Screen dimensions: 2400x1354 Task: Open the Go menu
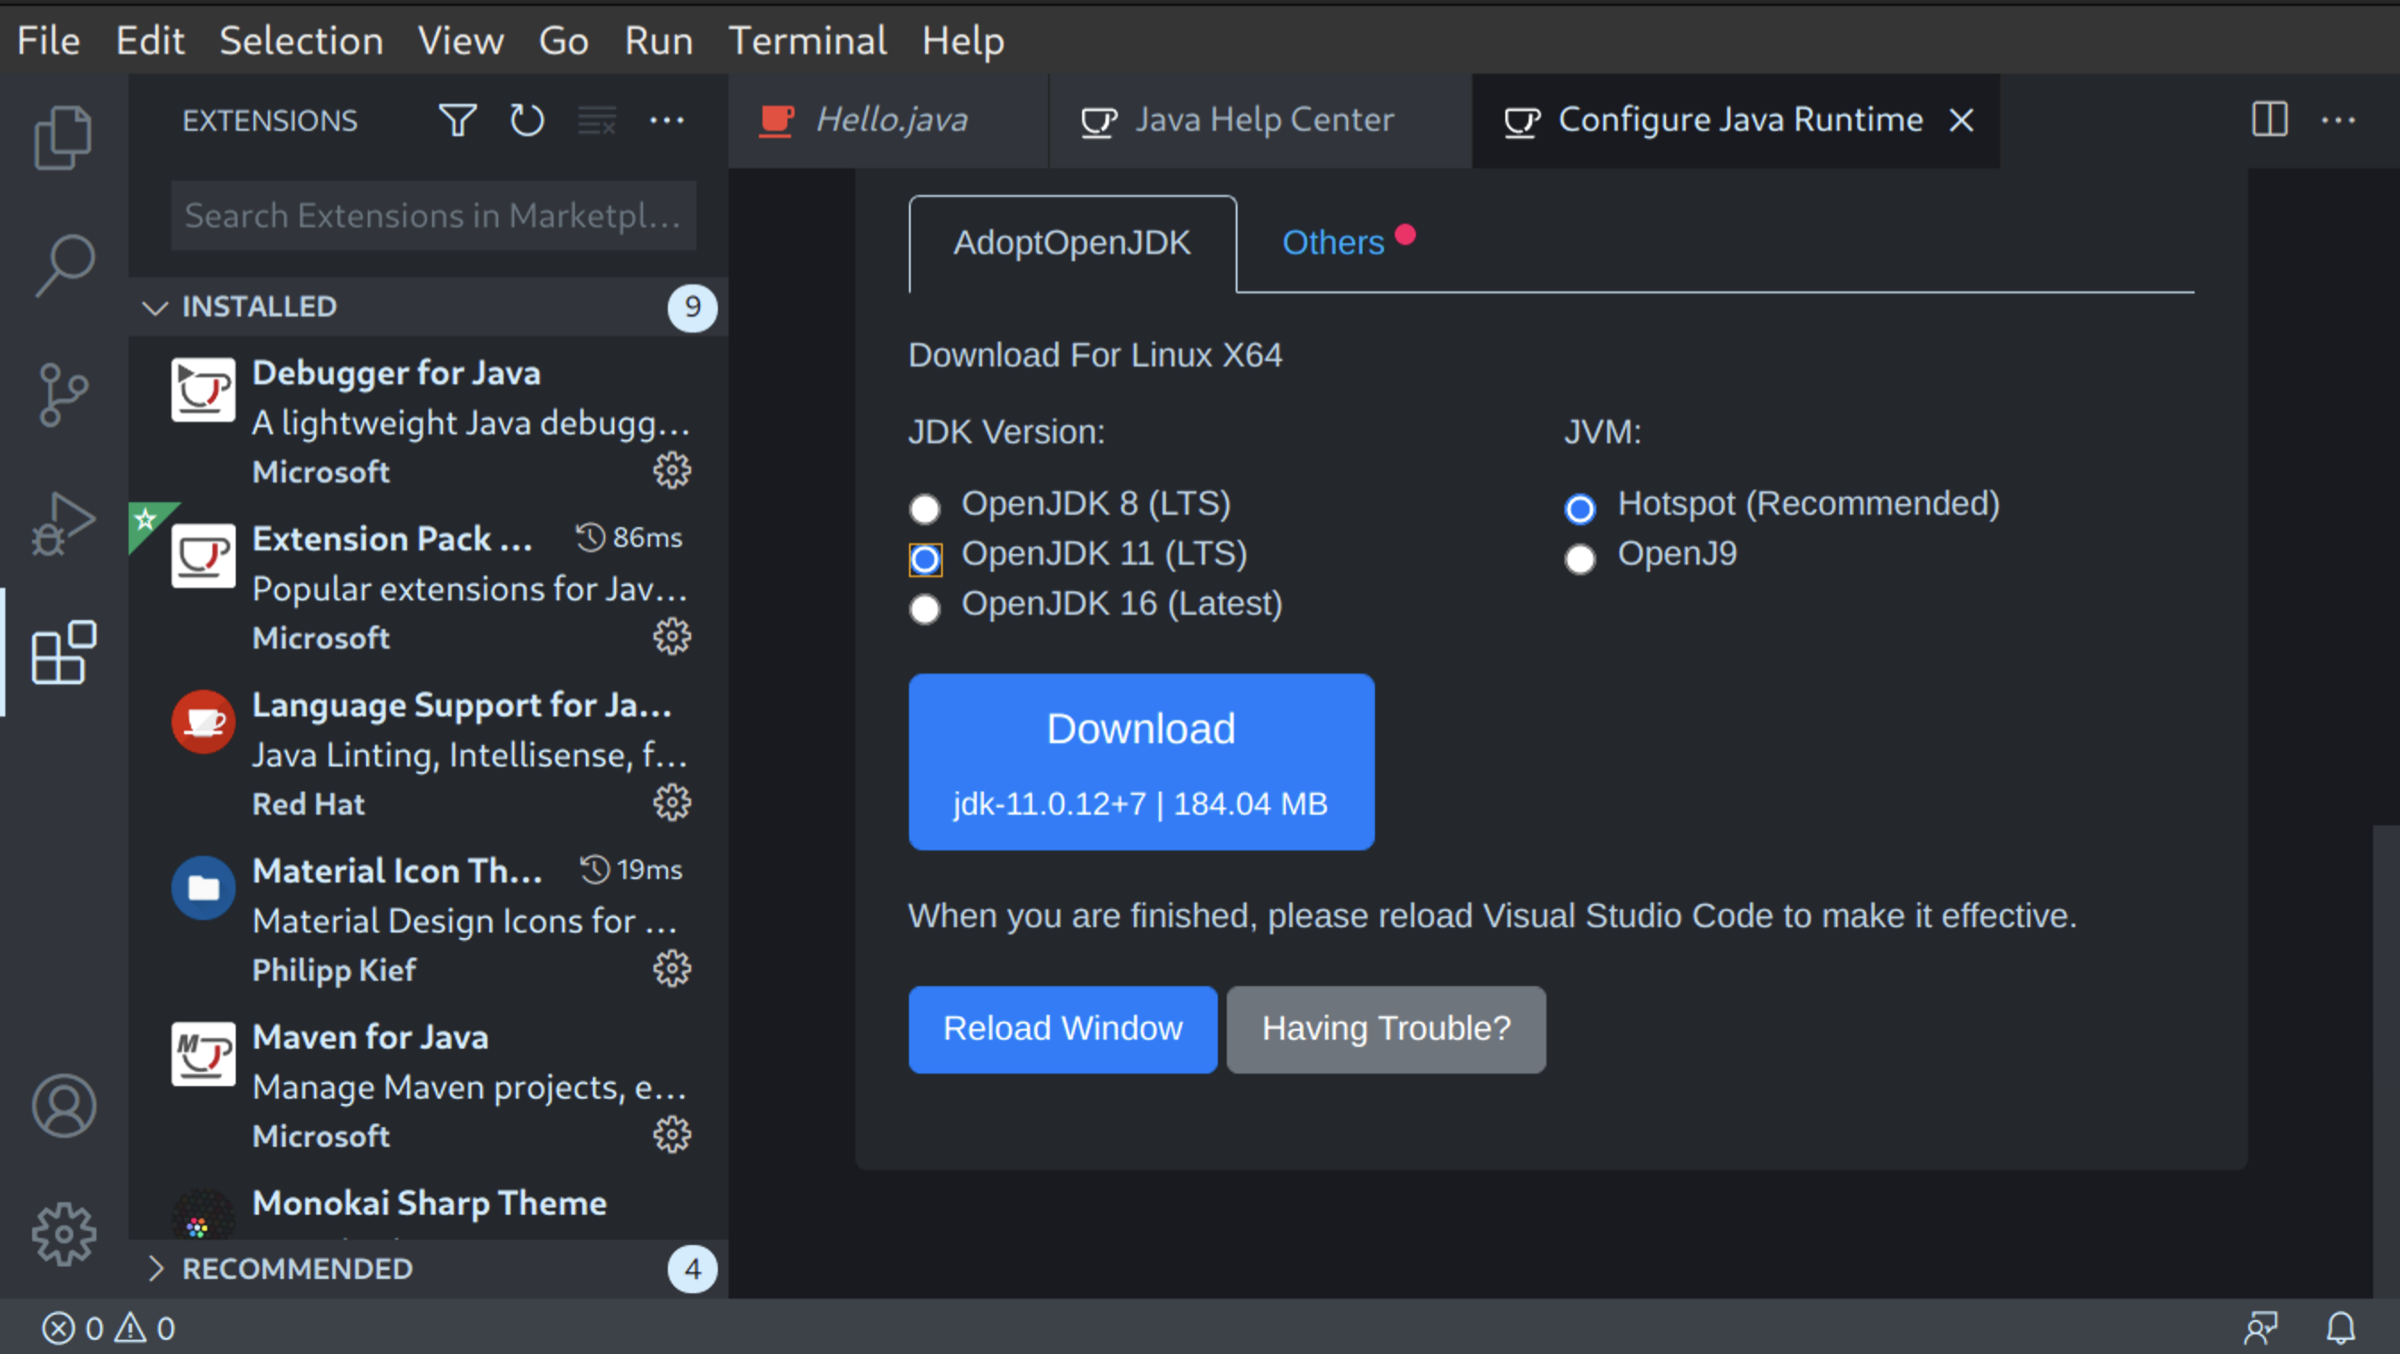pos(562,40)
